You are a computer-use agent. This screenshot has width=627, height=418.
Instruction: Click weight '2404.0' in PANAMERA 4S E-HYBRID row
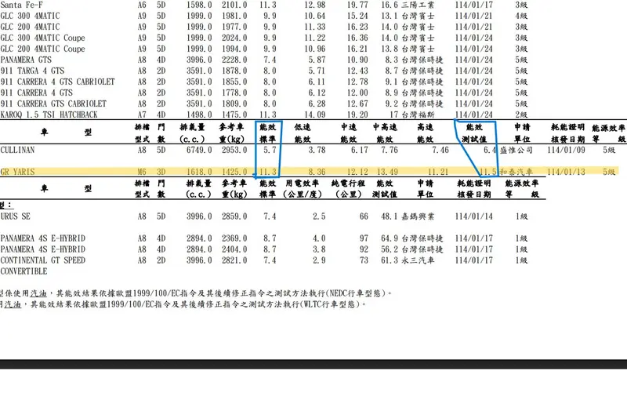pos(234,249)
